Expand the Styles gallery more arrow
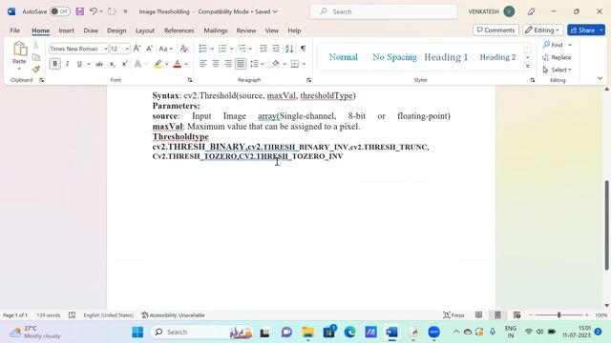Screen dimensions: 611x343 click(x=528, y=66)
